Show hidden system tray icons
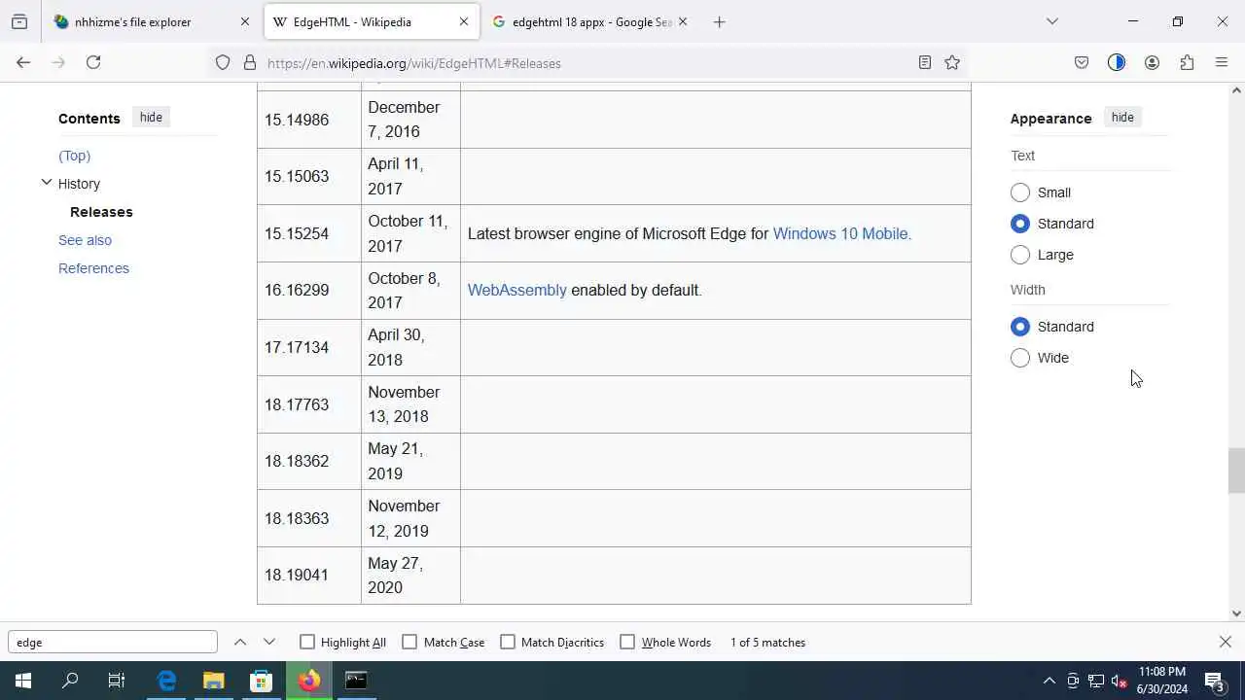Screen dimensions: 1245x700 1049,681
